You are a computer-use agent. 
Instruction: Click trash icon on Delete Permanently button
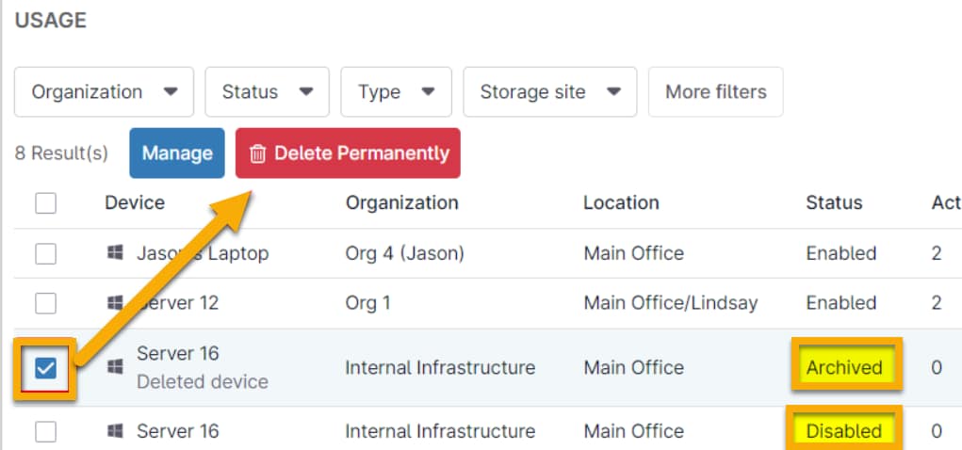(257, 153)
